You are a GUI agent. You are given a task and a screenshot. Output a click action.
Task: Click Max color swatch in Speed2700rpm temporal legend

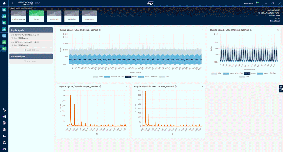214,73
